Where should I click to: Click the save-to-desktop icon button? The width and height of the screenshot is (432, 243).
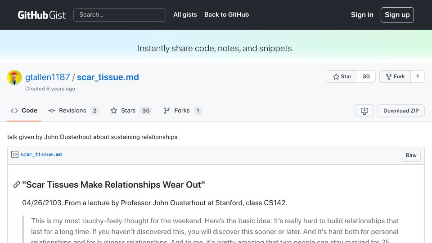[x=364, y=111]
